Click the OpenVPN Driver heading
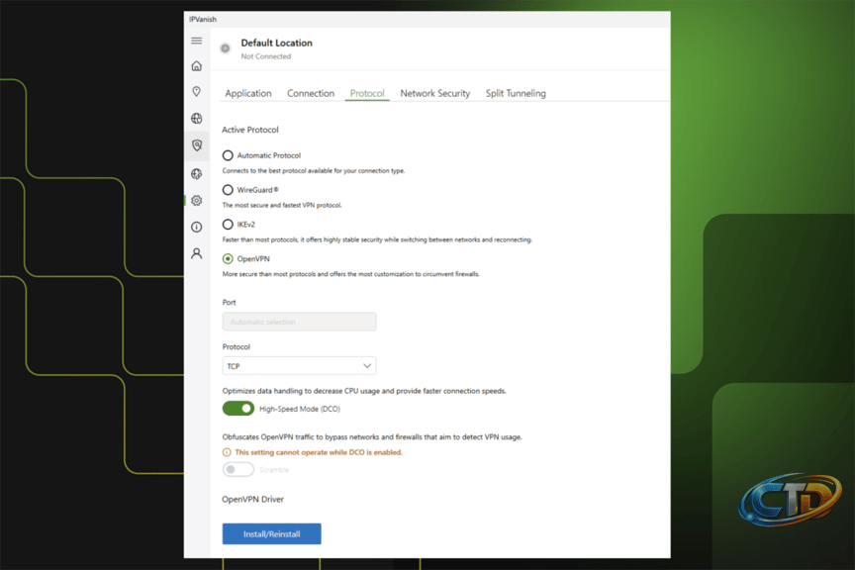 click(x=252, y=499)
